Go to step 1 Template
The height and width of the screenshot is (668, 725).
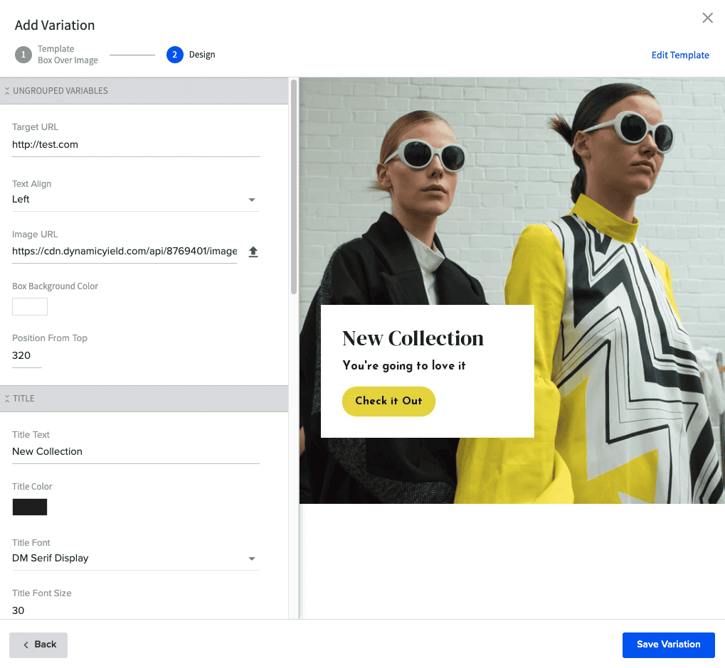coord(23,55)
